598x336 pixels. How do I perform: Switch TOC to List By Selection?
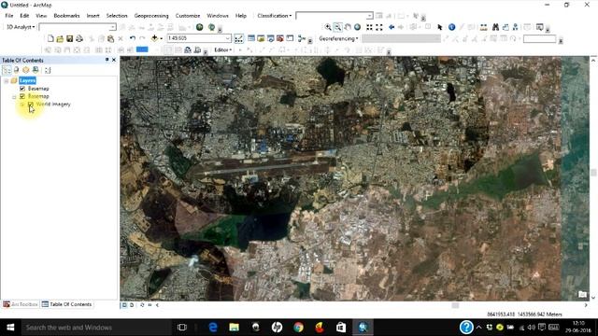point(36,70)
